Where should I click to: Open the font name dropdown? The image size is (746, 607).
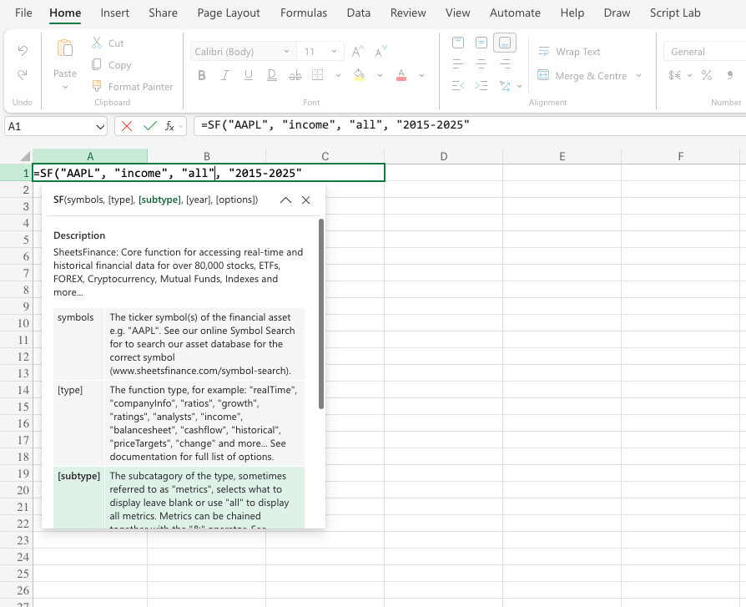(x=286, y=51)
